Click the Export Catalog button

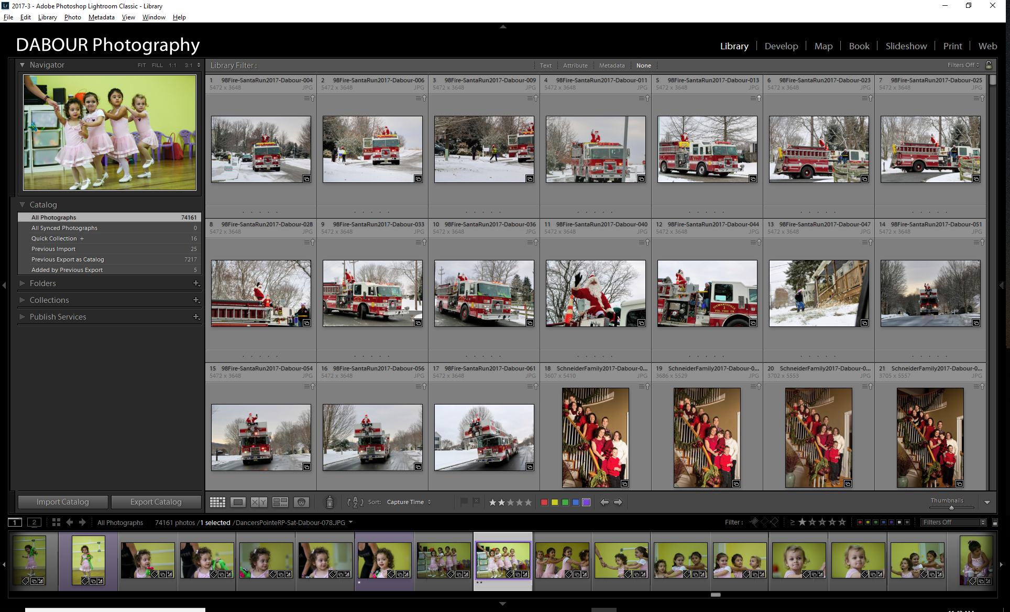point(156,502)
